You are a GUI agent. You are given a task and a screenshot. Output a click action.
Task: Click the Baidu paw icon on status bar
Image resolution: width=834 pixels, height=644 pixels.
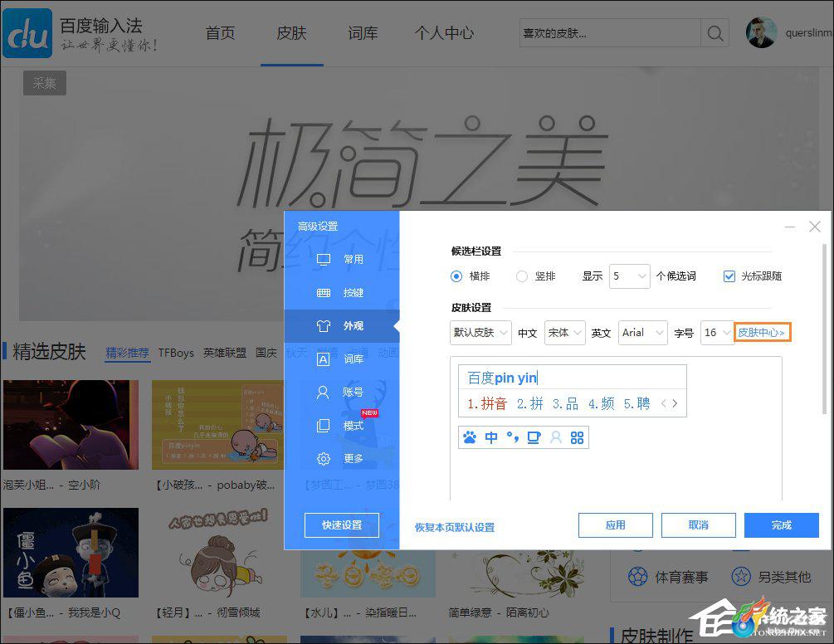pyautogui.click(x=470, y=437)
